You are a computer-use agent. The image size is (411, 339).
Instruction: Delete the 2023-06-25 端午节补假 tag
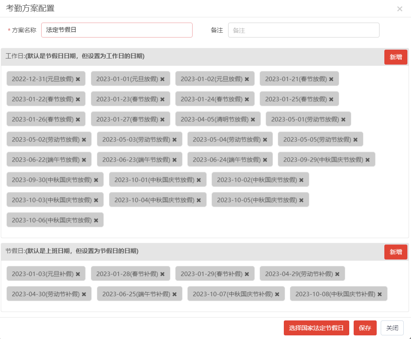point(174,294)
